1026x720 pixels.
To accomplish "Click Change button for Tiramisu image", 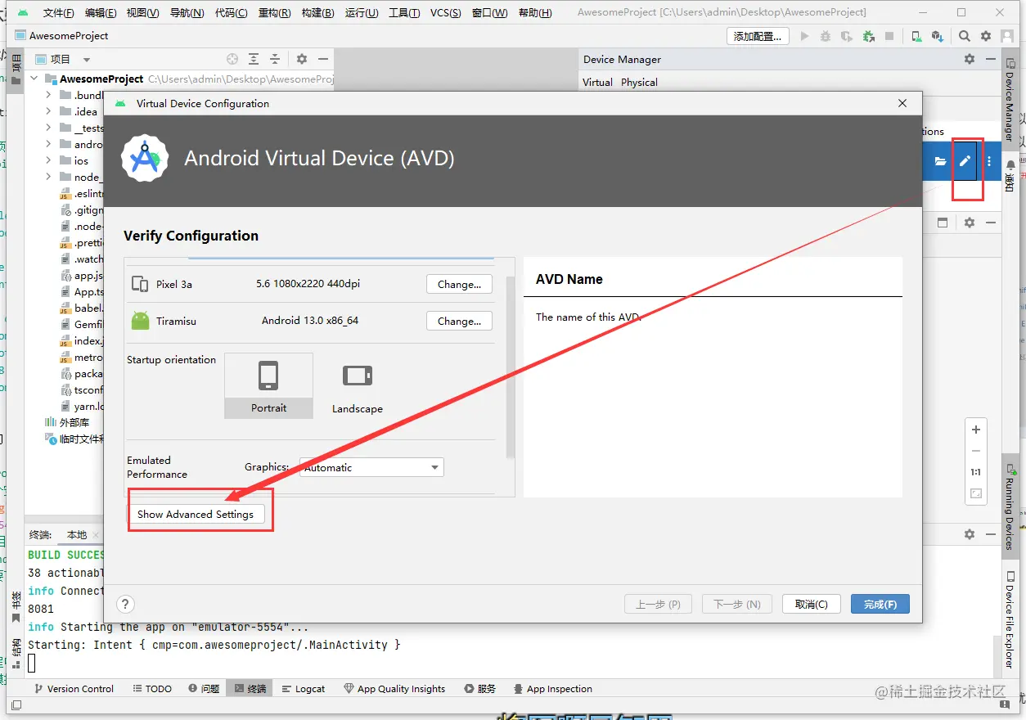I will [459, 321].
